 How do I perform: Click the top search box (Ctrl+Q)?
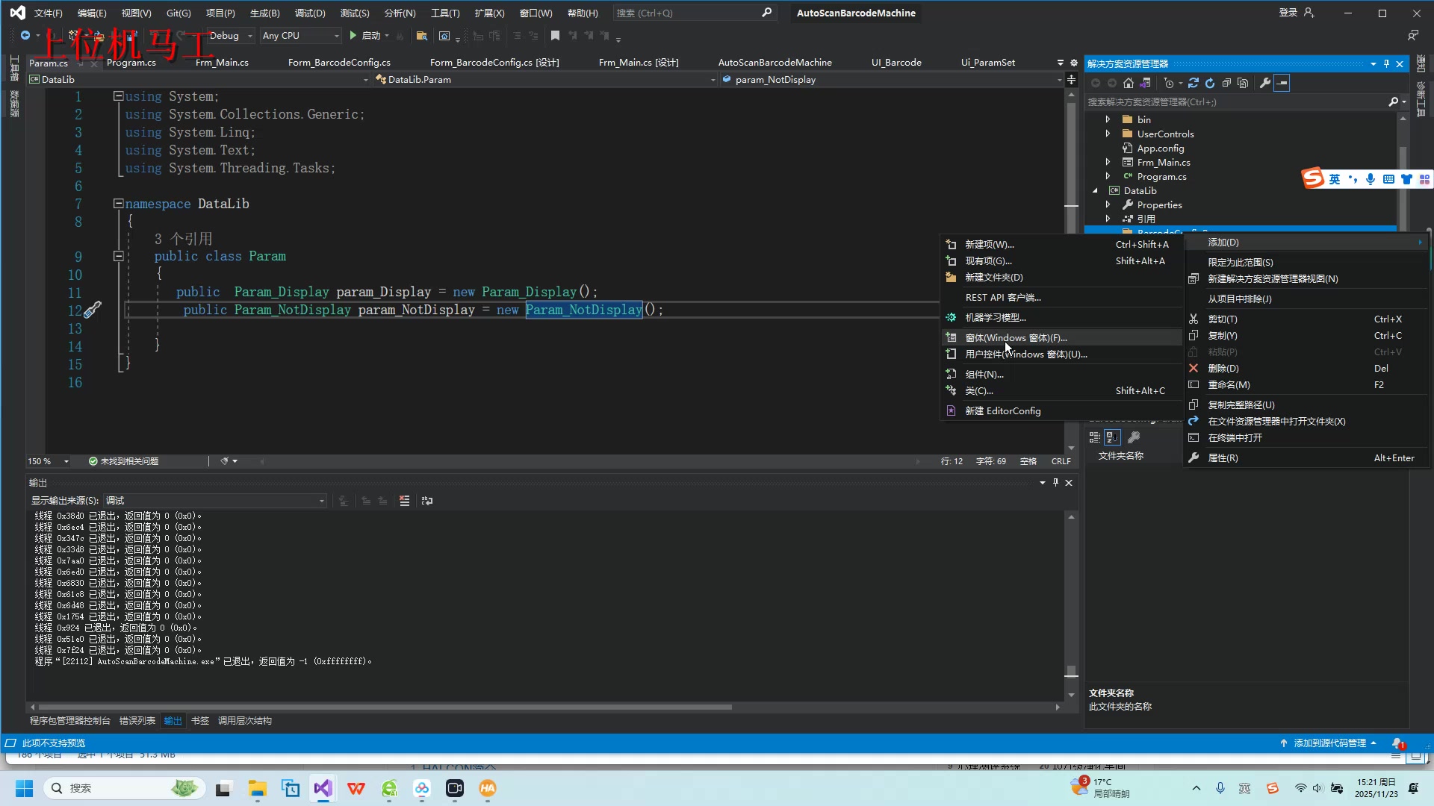click(x=694, y=13)
